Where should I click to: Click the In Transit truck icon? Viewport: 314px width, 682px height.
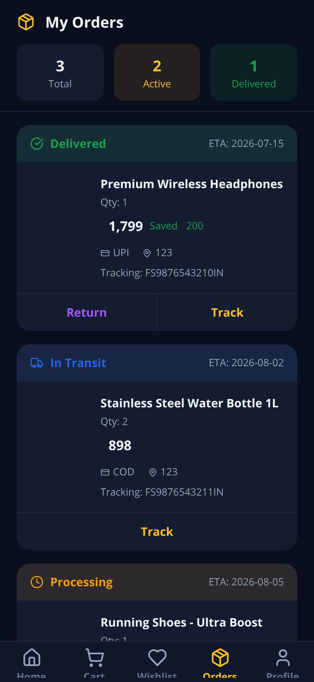[37, 363]
